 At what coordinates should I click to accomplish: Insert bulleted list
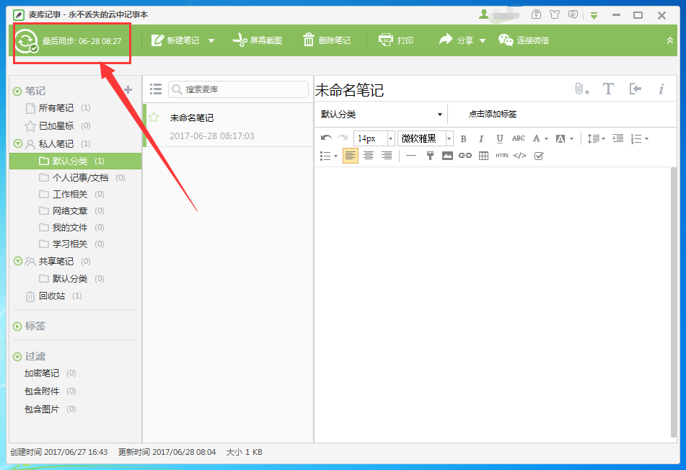coord(328,156)
